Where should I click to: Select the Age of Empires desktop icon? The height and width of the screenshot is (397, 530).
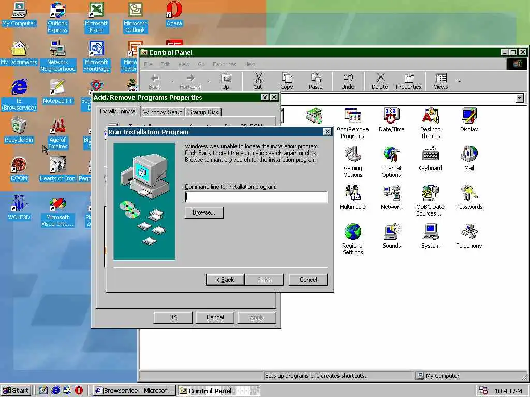(57, 134)
